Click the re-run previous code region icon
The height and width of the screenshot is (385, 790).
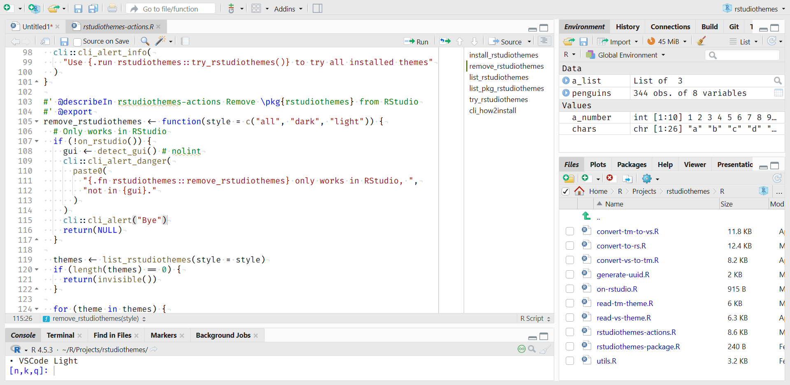pyautogui.click(x=445, y=41)
